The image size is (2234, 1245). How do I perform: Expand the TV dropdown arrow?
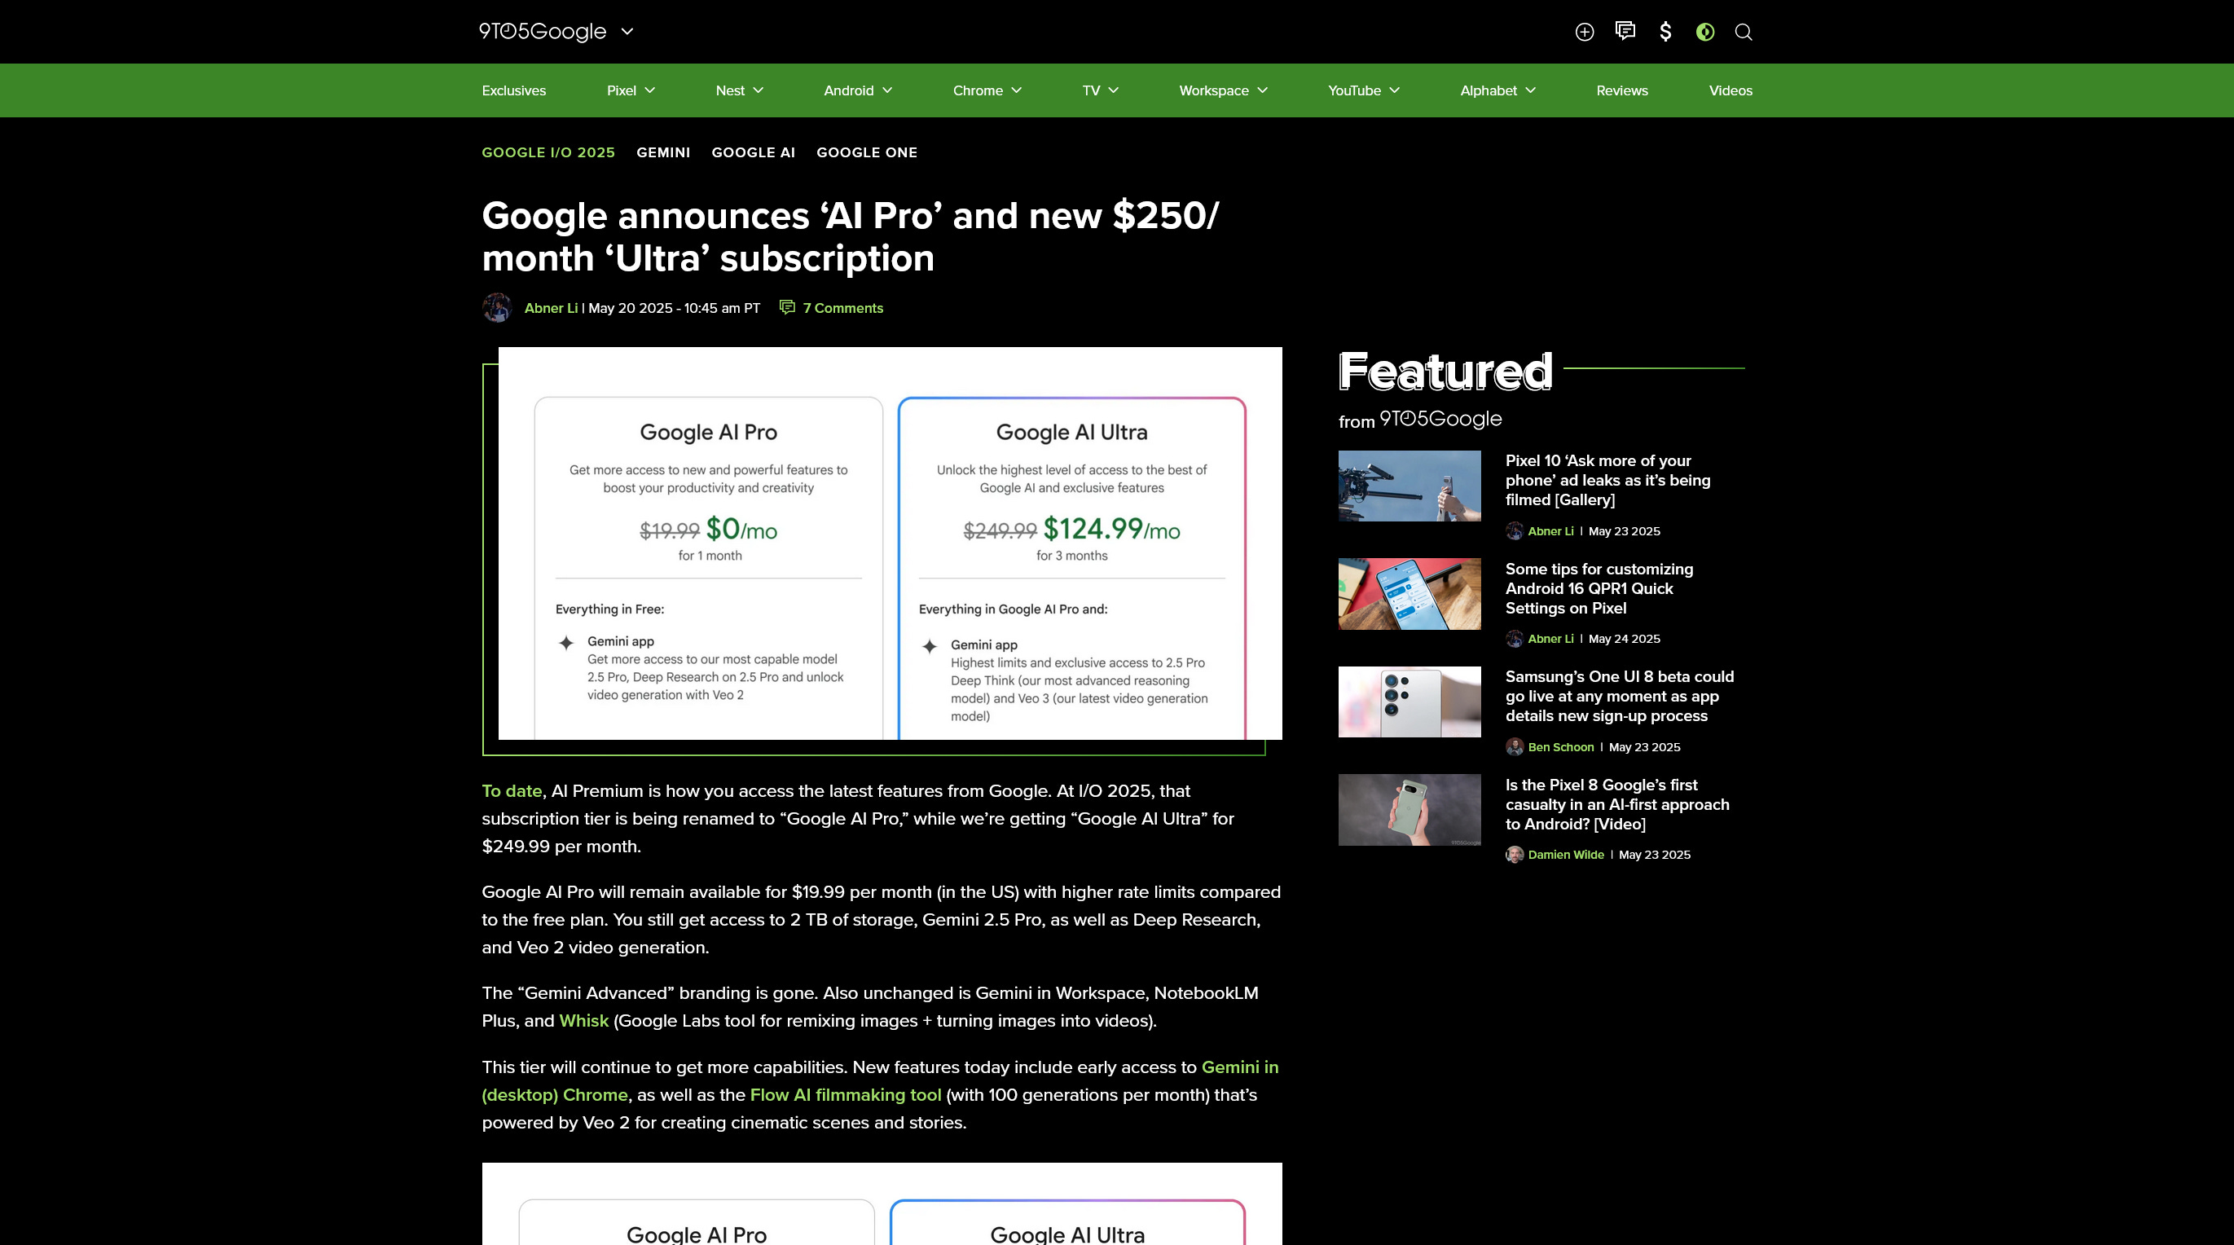1114,90
